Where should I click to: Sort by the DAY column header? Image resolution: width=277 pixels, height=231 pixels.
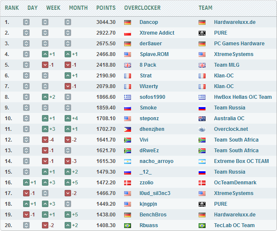coord(33,8)
